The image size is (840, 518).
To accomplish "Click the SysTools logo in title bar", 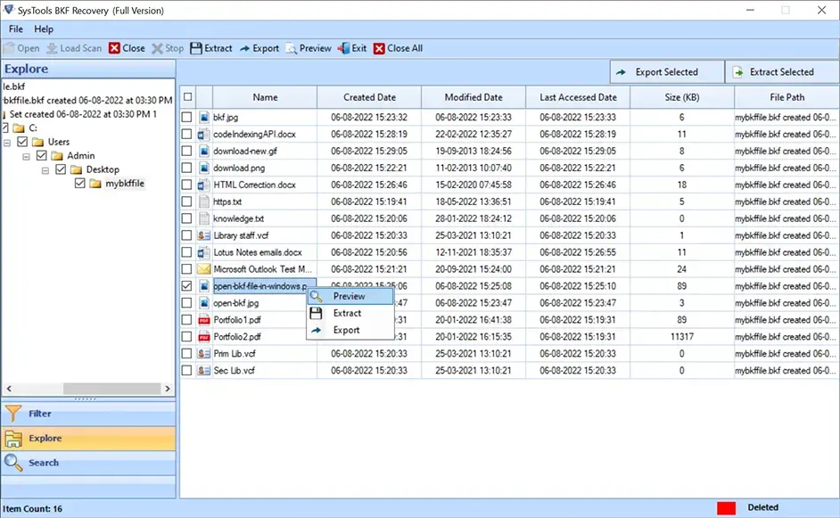I will pos(8,10).
